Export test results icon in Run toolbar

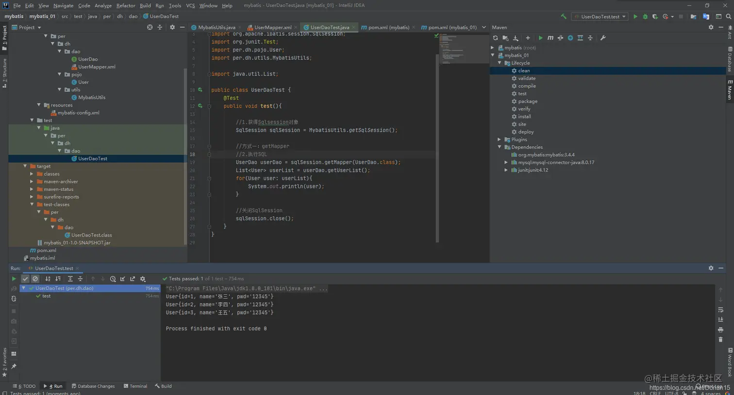pos(133,279)
